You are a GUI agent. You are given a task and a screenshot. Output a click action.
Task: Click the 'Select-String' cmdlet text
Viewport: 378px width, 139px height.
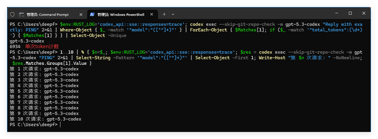[x=93, y=58]
